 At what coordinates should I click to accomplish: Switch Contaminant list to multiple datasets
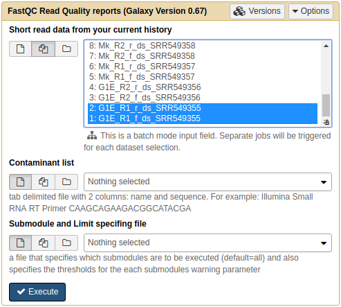44,182
